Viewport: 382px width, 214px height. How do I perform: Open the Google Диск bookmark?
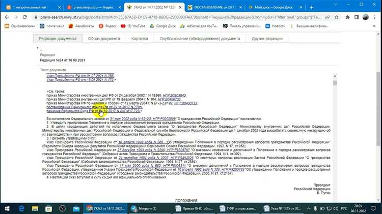tap(163, 26)
